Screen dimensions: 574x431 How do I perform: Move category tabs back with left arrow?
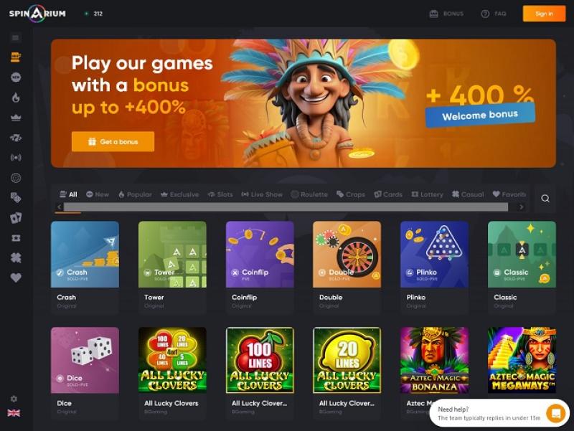pyautogui.click(x=60, y=207)
